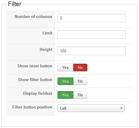Click the Limit label
139x128 pixels.
[x=47, y=33]
